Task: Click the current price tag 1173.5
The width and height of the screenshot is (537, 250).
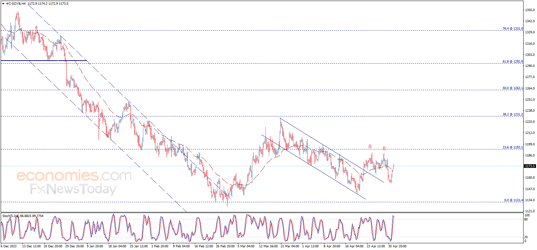Action: click(530, 166)
